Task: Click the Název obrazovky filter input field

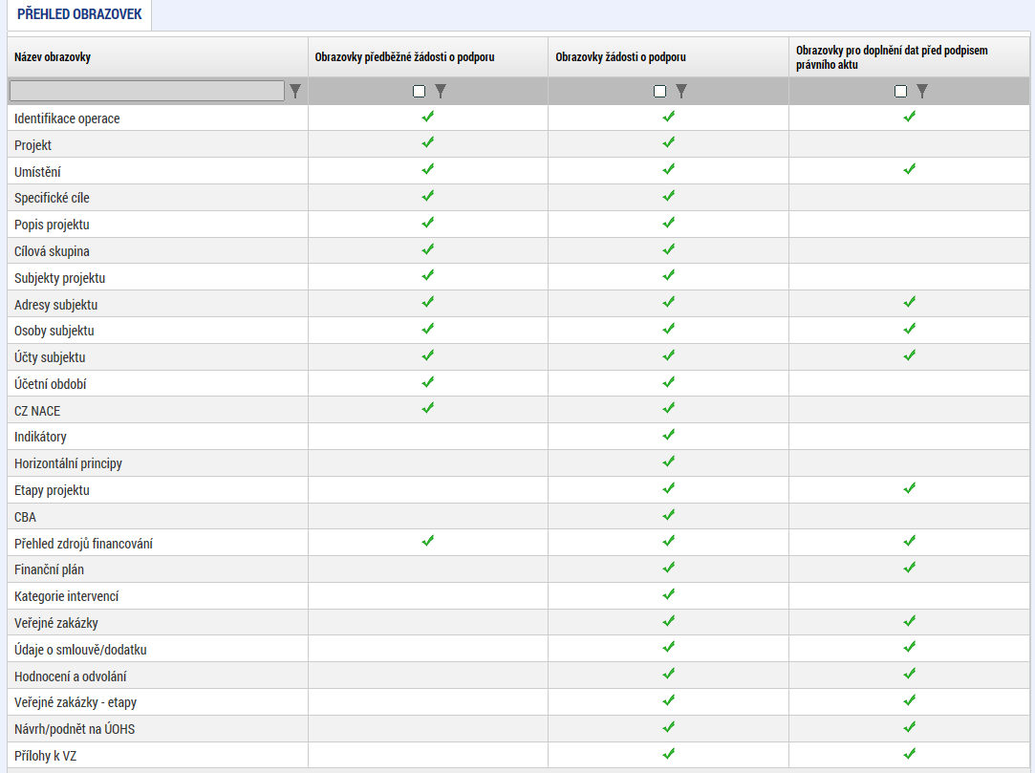Action: 146,91
